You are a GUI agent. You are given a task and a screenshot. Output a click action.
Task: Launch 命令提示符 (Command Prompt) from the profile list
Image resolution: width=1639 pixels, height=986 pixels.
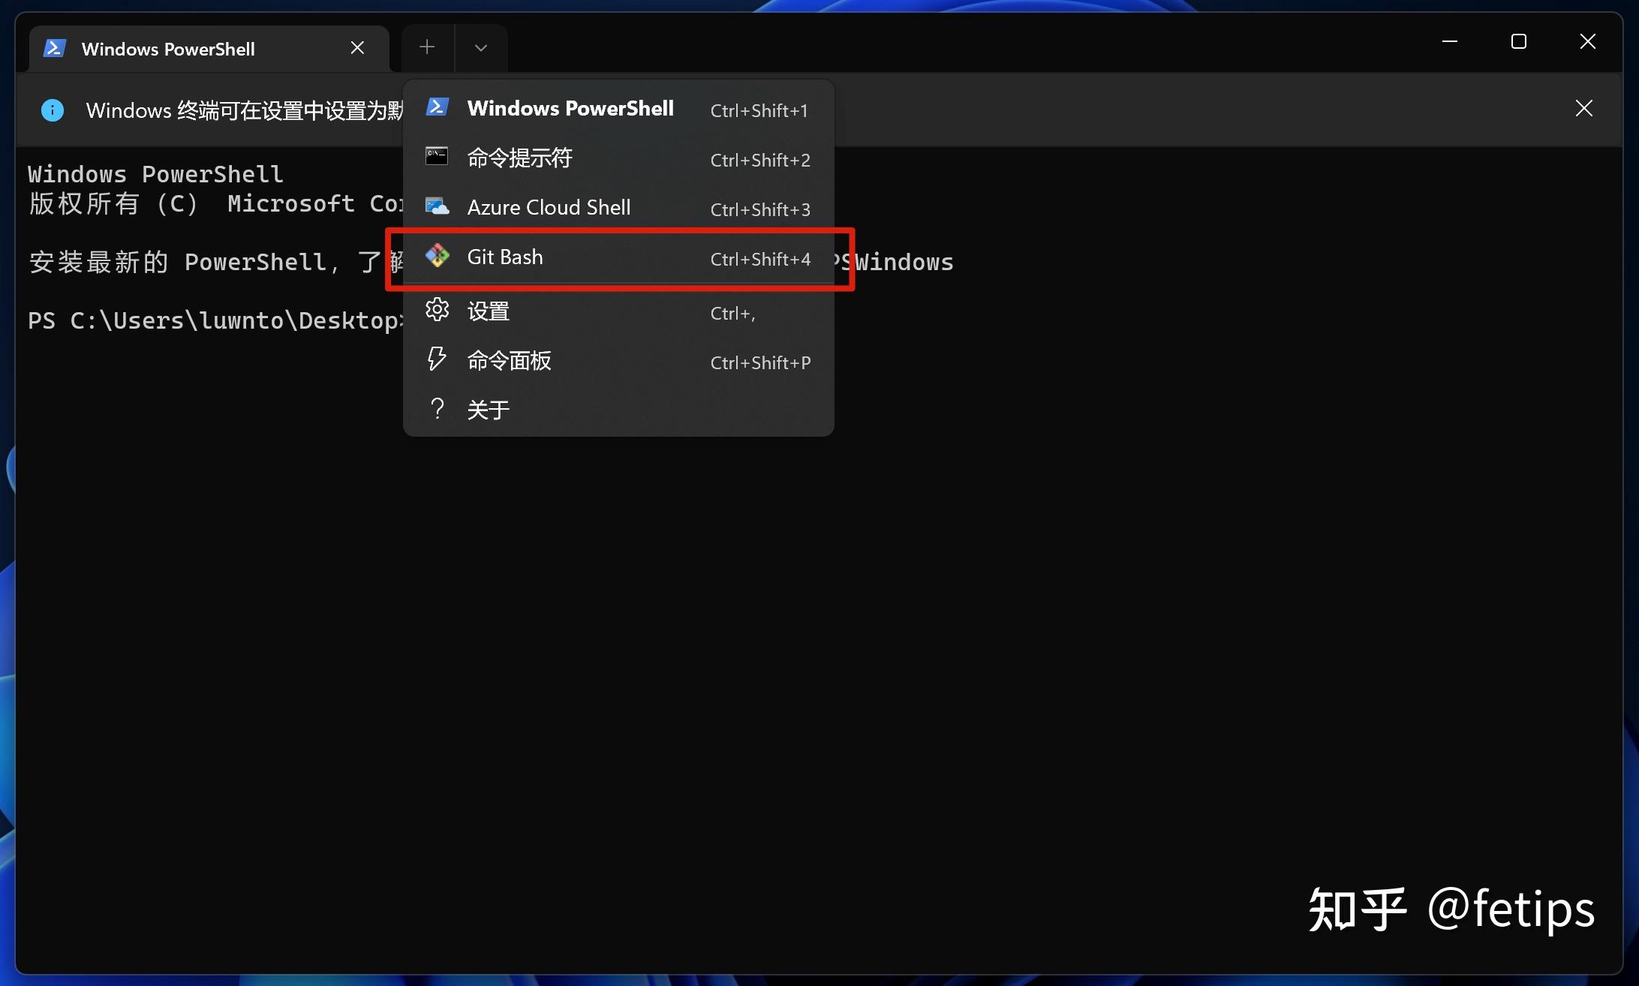pos(519,158)
